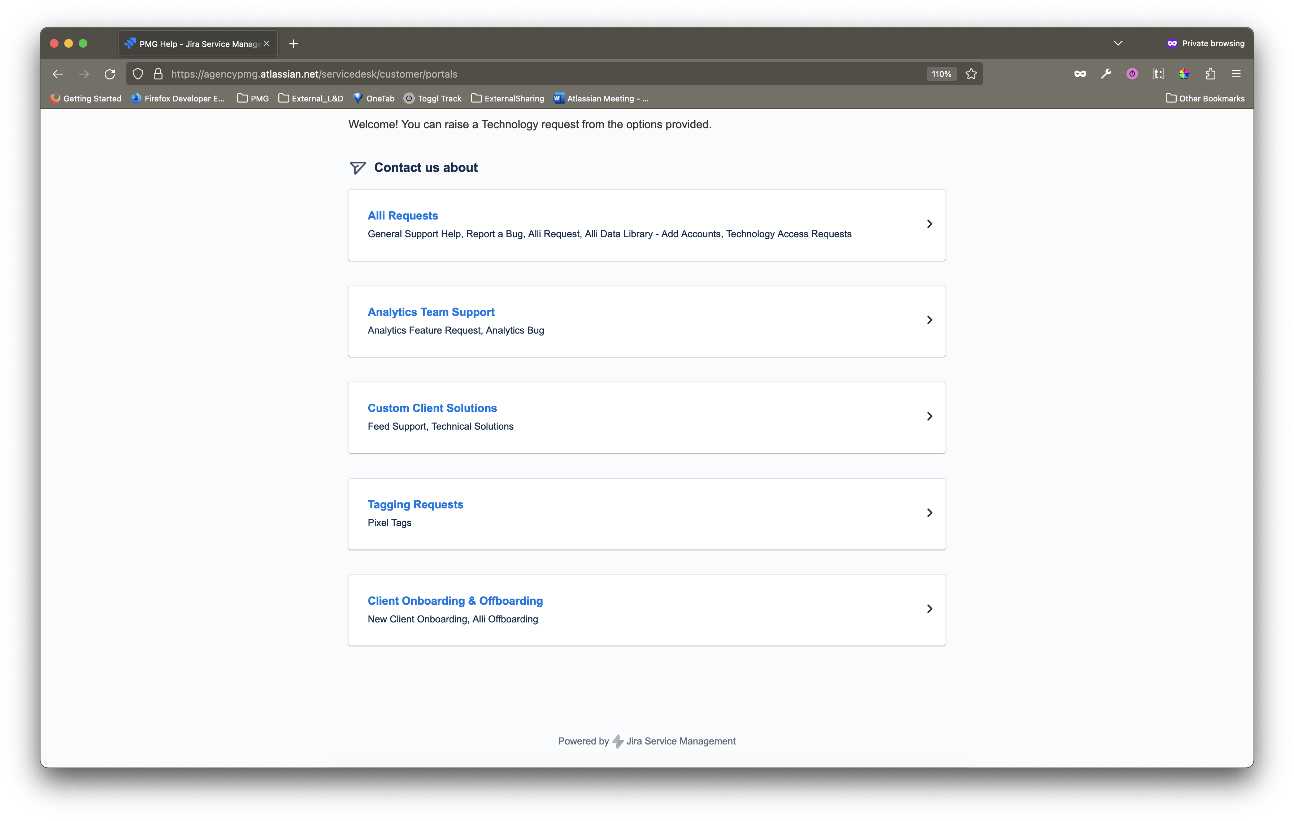Reload the page with the refresh icon

point(110,74)
